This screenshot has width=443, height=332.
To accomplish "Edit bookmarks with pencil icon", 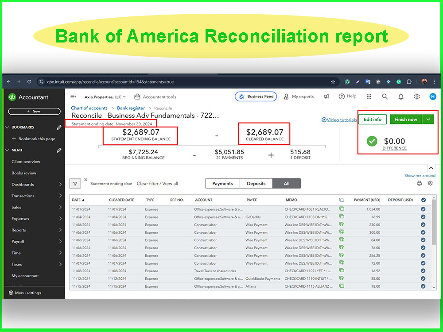I will click(x=59, y=127).
